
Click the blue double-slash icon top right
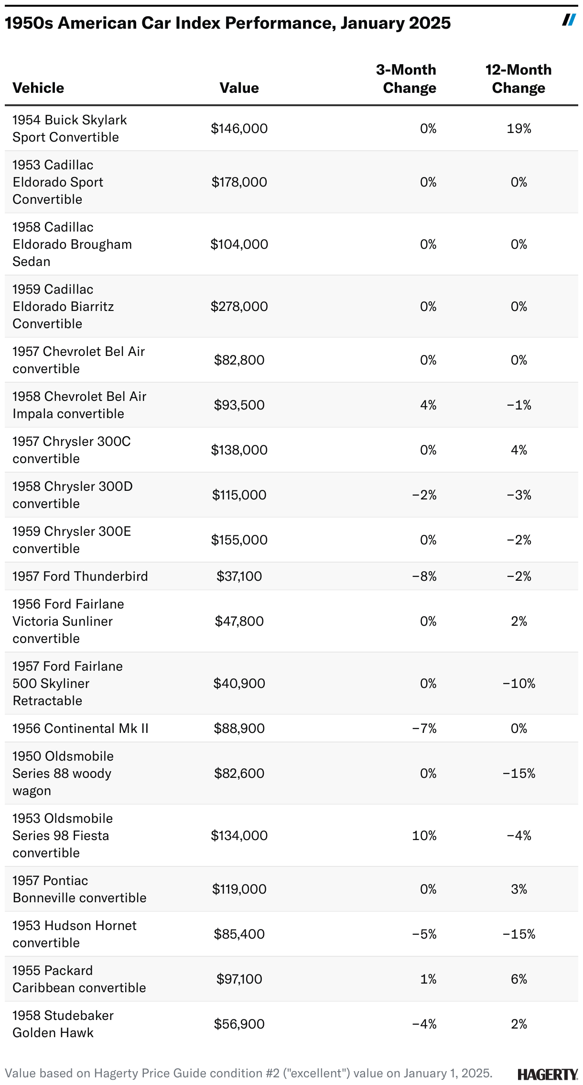pyautogui.click(x=569, y=20)
